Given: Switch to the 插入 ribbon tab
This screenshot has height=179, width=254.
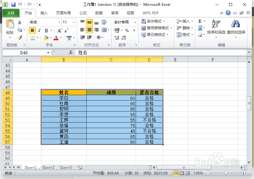Looking at the screenshot, I should [x=44, y=13].
